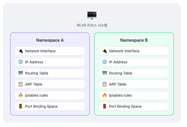The height and width of the screenshot is (127, 187).
Task: Click the fire icon in Namespace B
Action: 105,95
